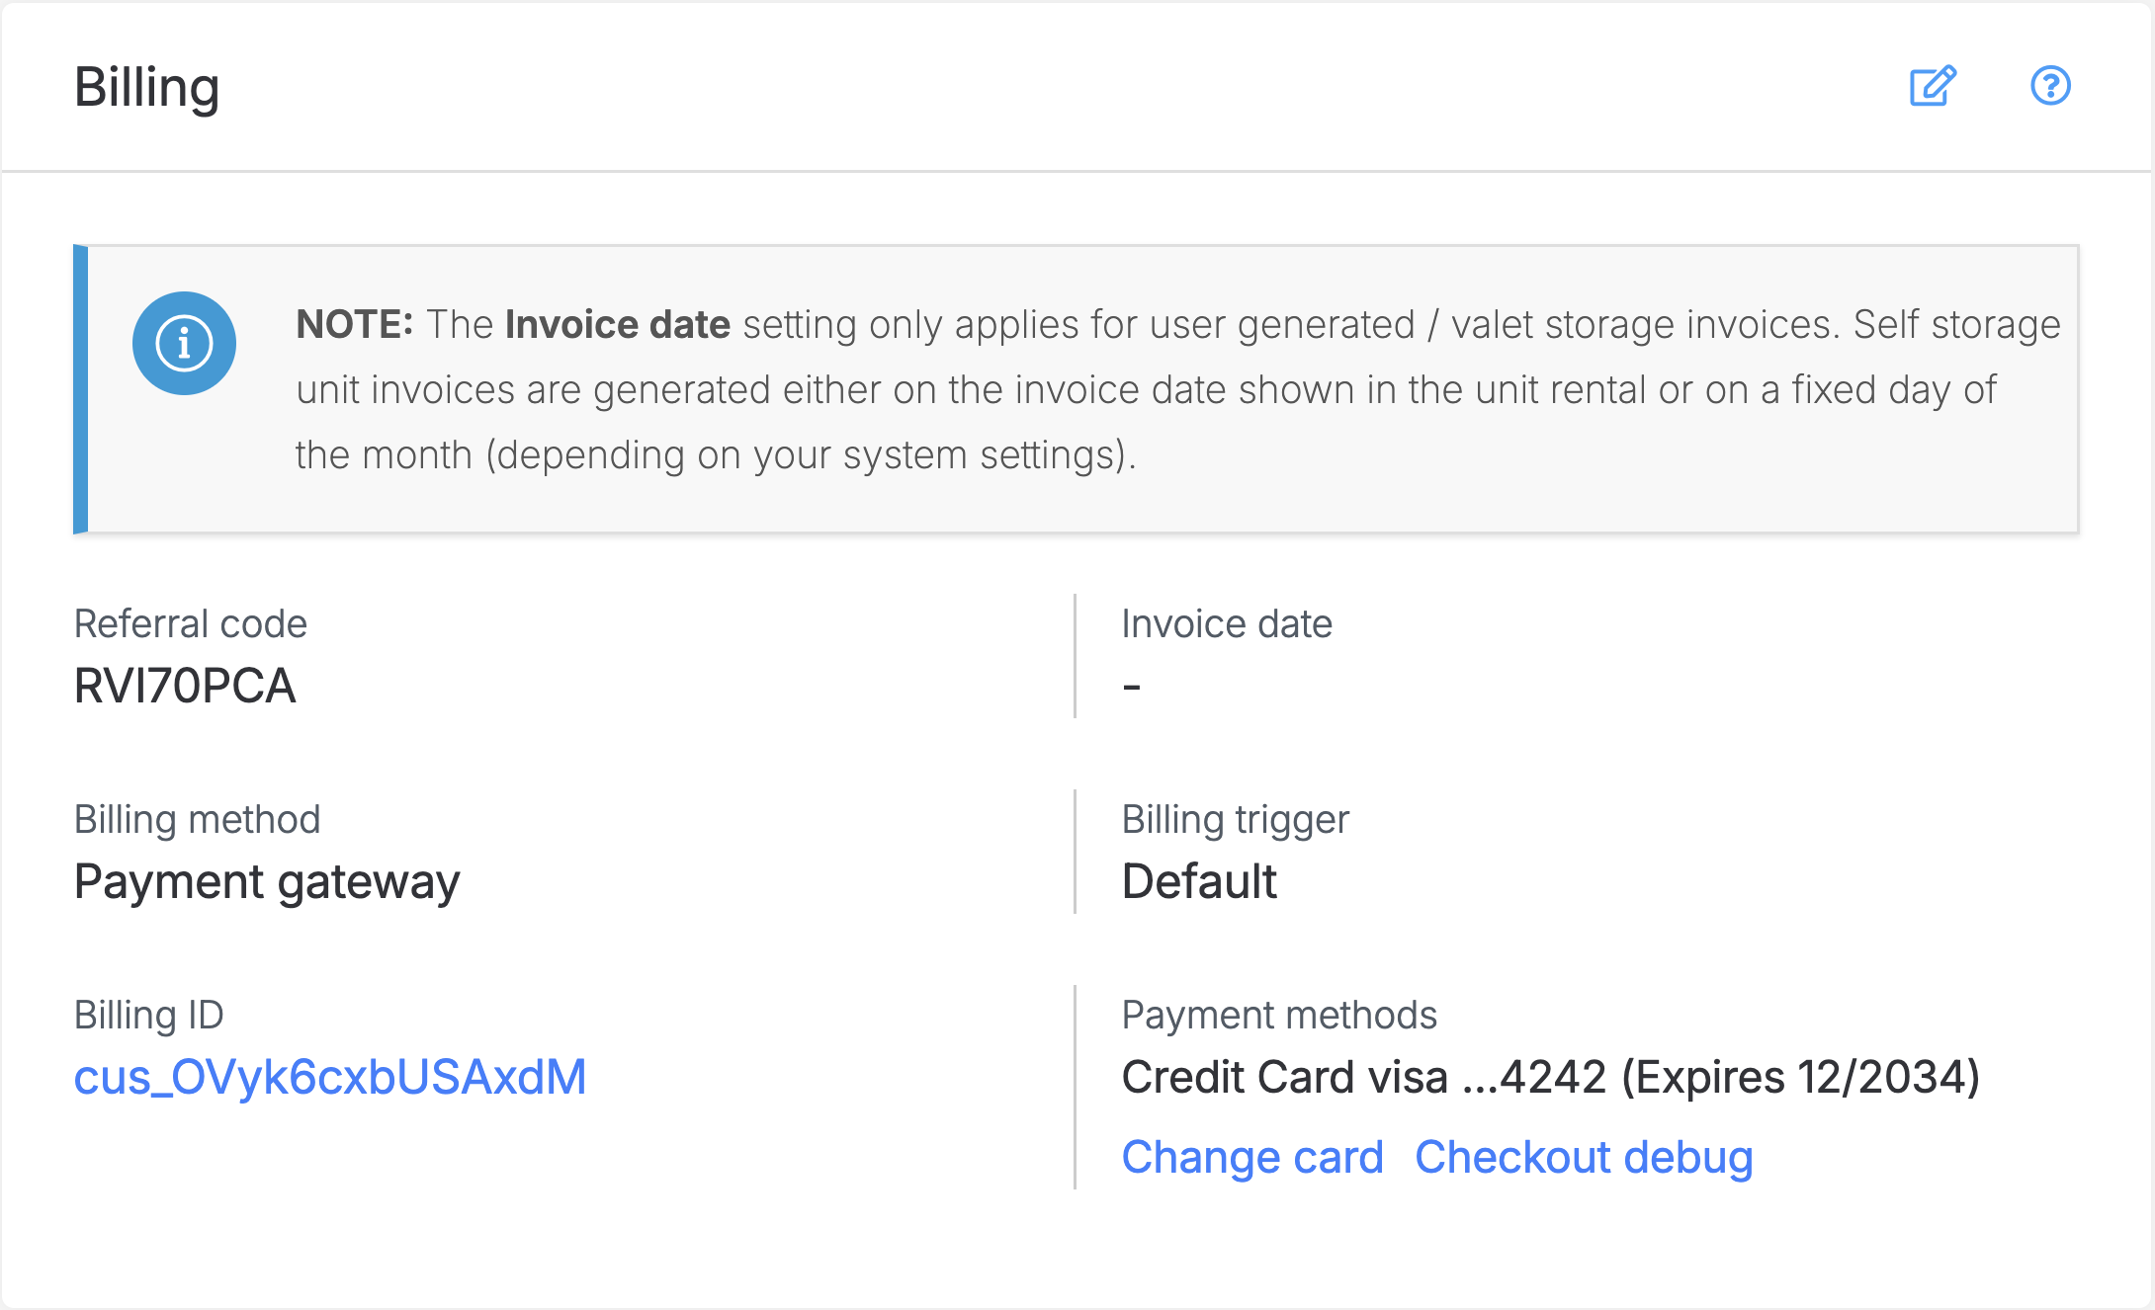
Task: Click the Billing ID field label
Action: (x=149, y=1016)
